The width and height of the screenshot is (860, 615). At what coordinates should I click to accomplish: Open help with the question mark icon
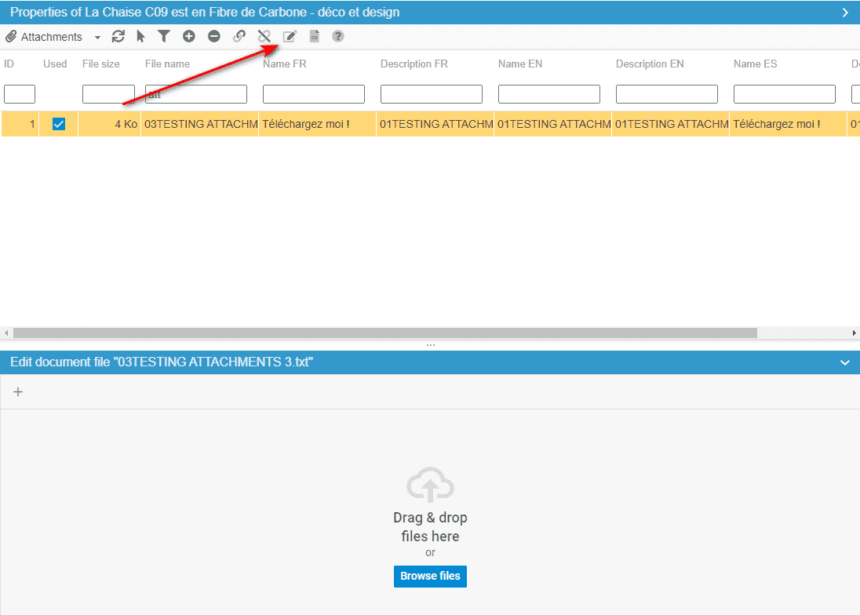(x=338, y=37)
